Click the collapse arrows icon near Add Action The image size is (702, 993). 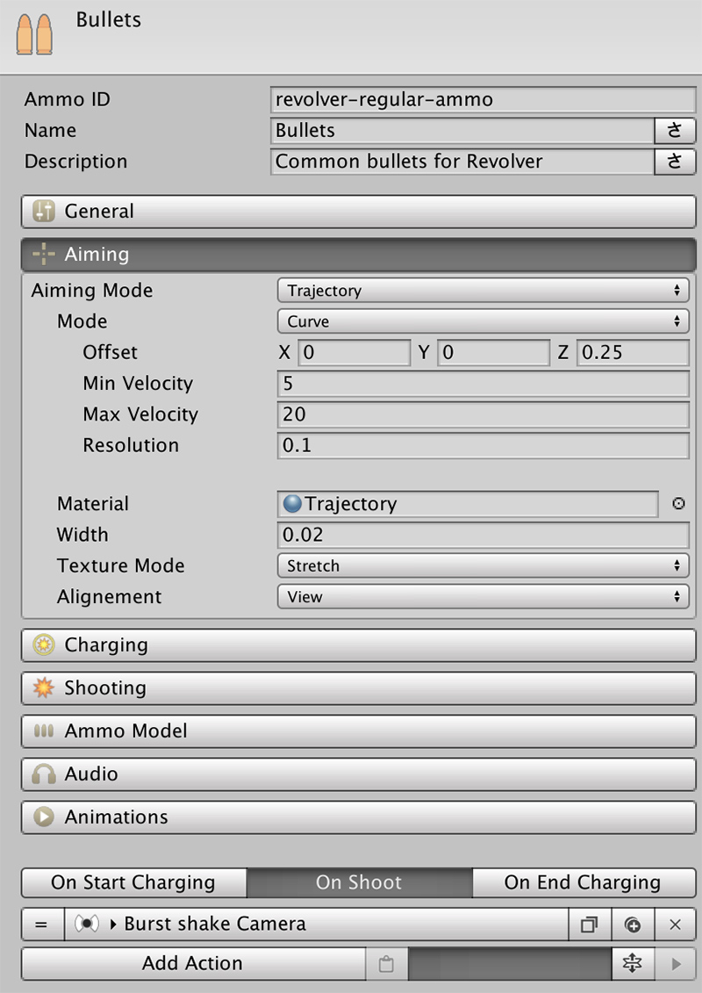click(633, 964)
